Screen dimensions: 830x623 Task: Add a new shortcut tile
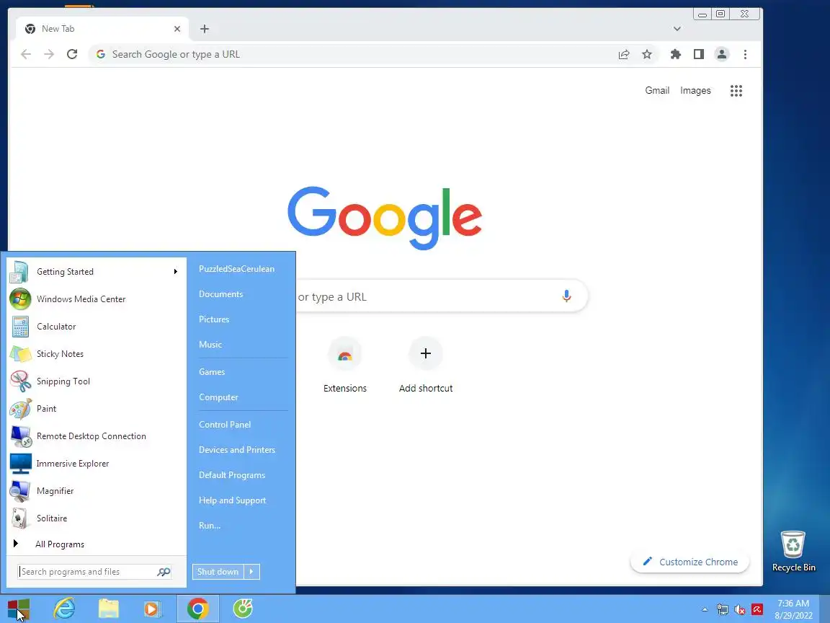(426, 365)
